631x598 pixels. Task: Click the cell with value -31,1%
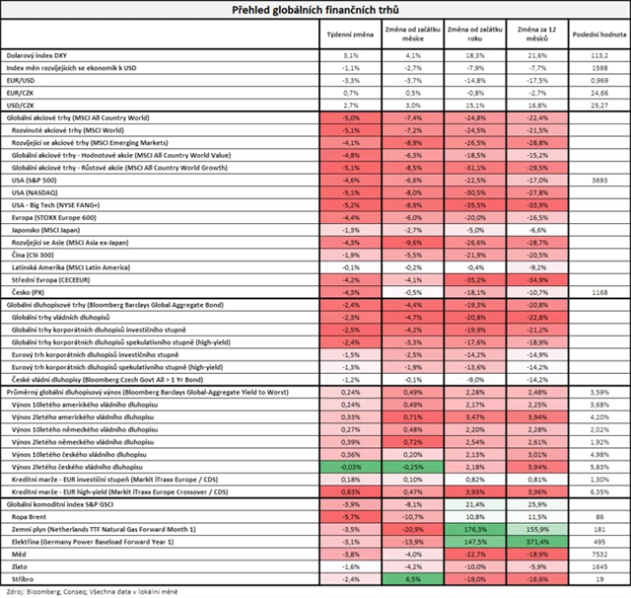click(474, 167)
